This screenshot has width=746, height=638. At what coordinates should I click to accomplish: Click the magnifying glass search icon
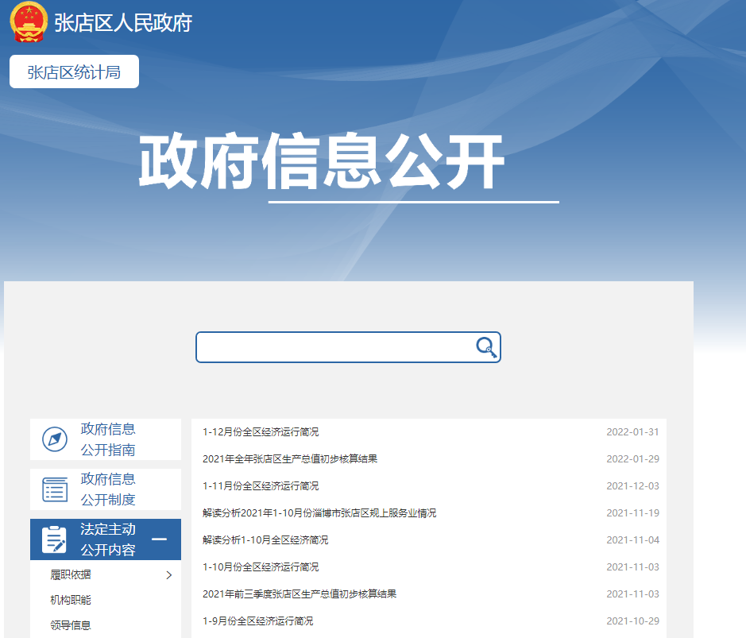click(485, 347)
